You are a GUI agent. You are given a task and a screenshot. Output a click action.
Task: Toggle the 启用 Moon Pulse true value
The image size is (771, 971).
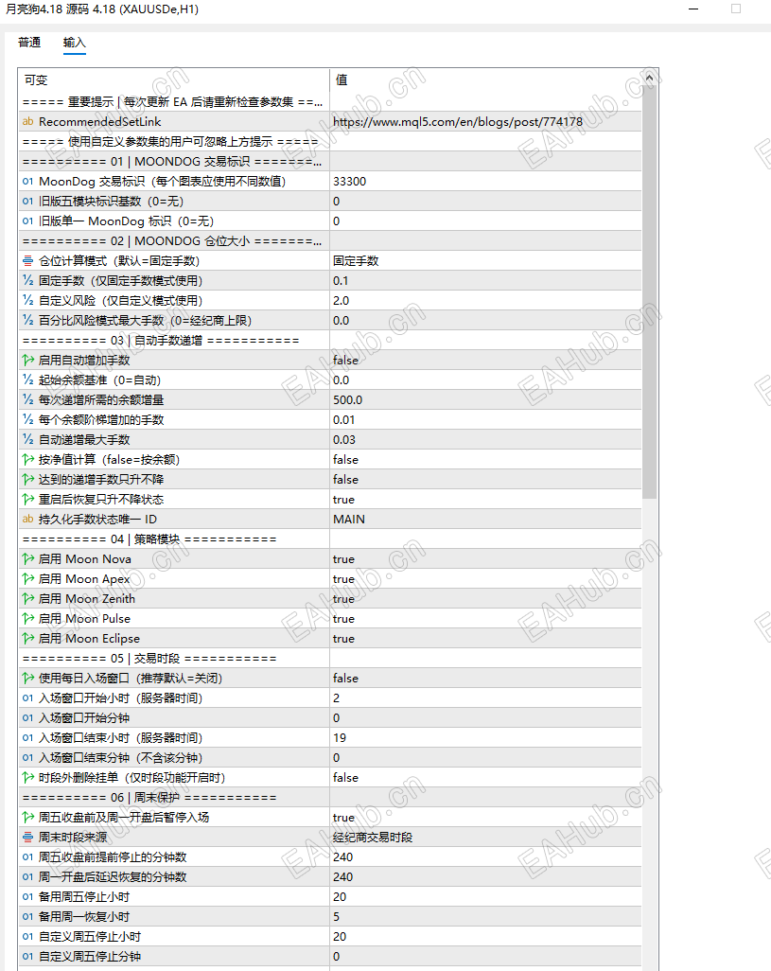[x=485, y=619]
